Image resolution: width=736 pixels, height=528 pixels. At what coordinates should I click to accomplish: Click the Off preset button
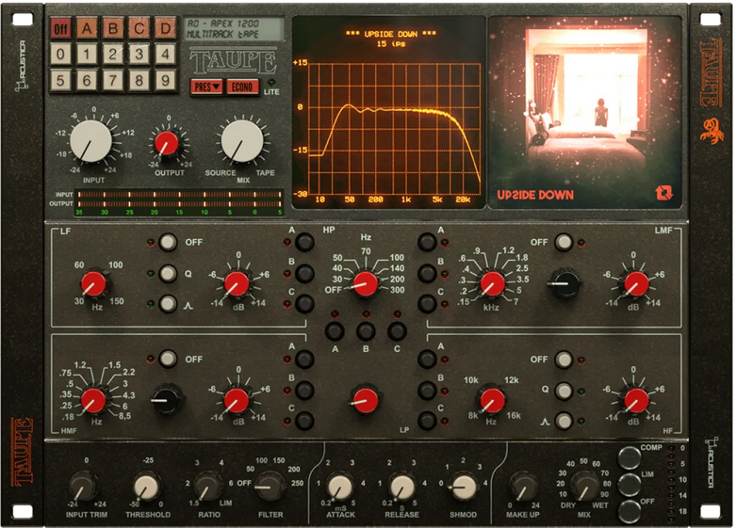pyautogui.click(x=60, y=28)
